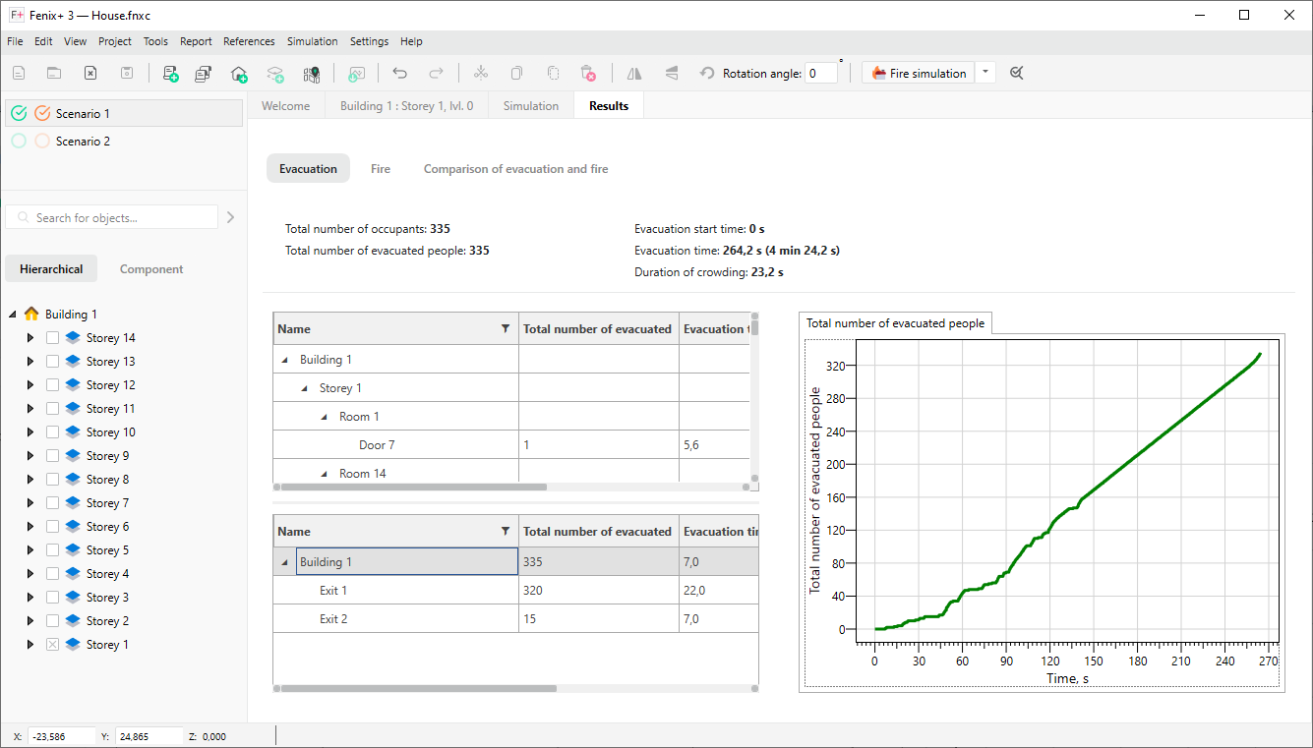The width and height of the screenshot is (1313, 748).
Task: Open the Fire simulation dropdown arrow
Action: [x=985, y=73]
